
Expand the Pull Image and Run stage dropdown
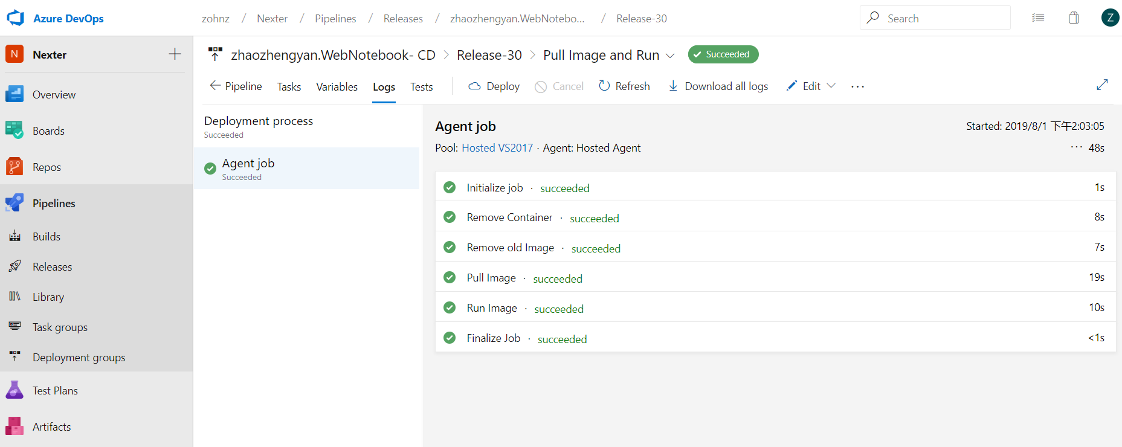pos(670,56)
